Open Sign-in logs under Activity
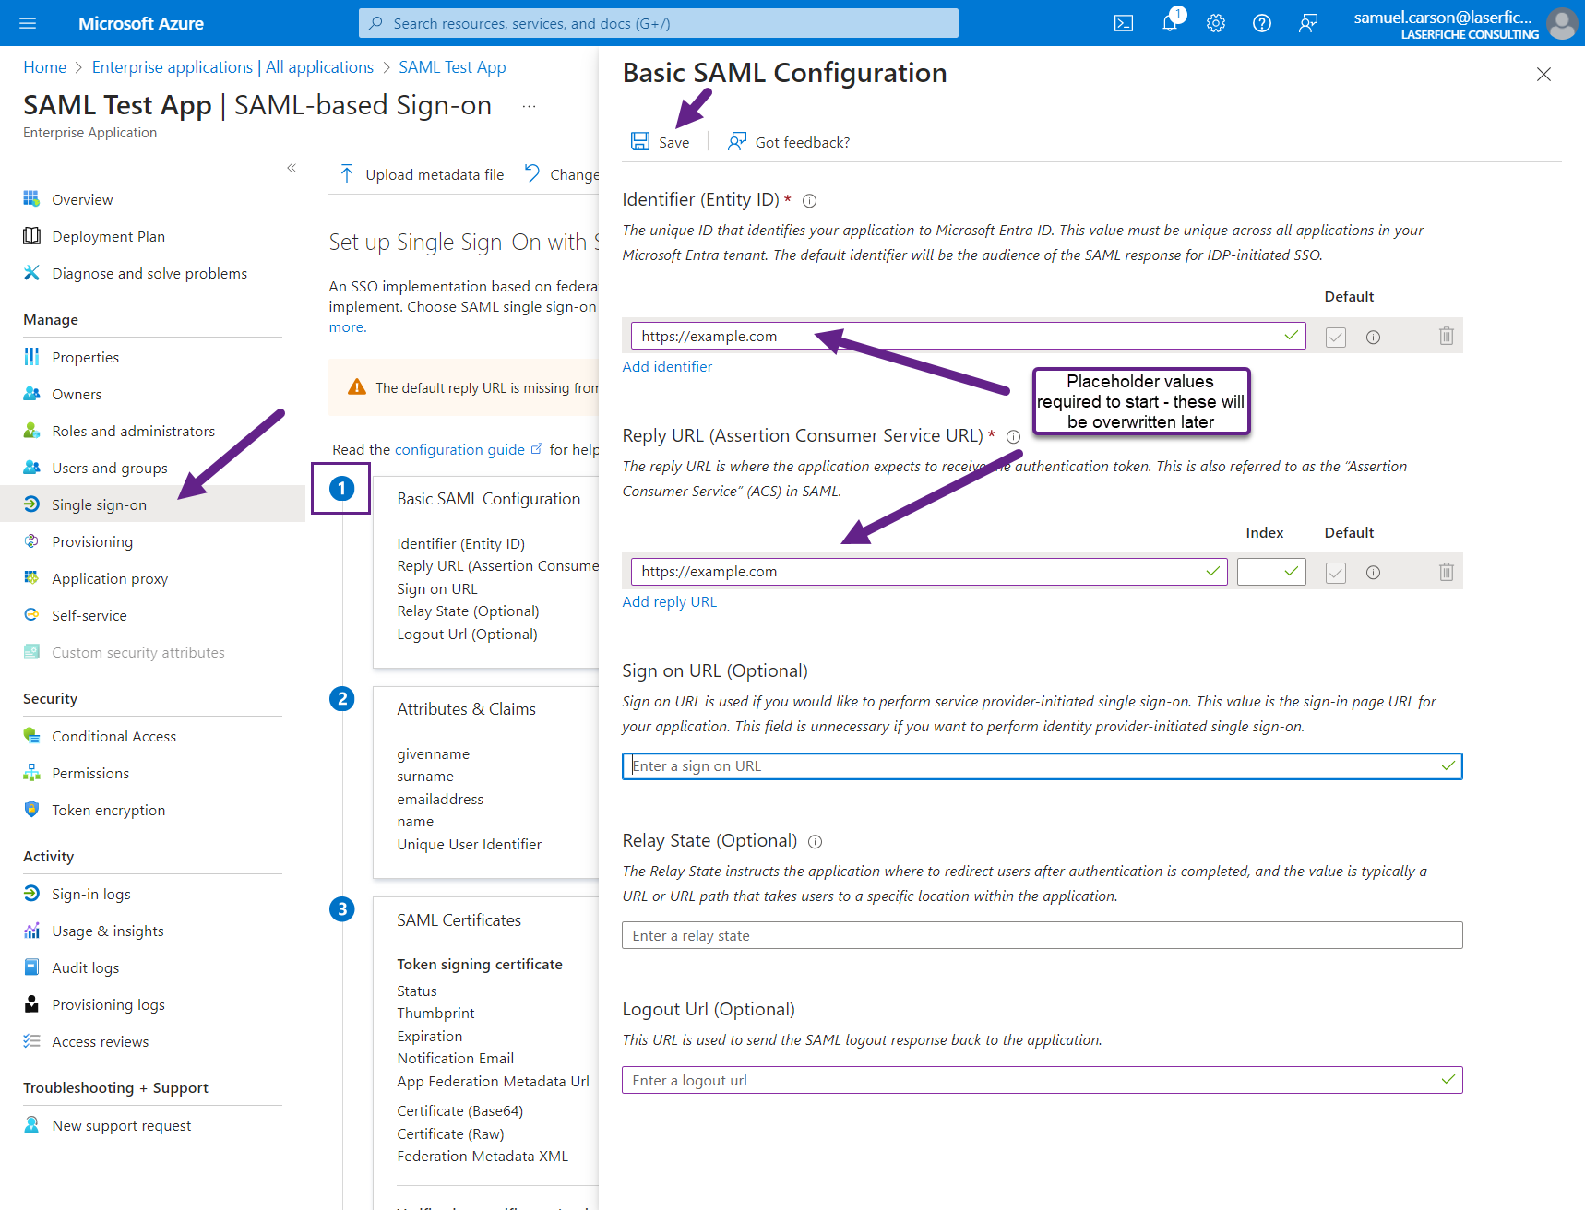 coord(90,894)
